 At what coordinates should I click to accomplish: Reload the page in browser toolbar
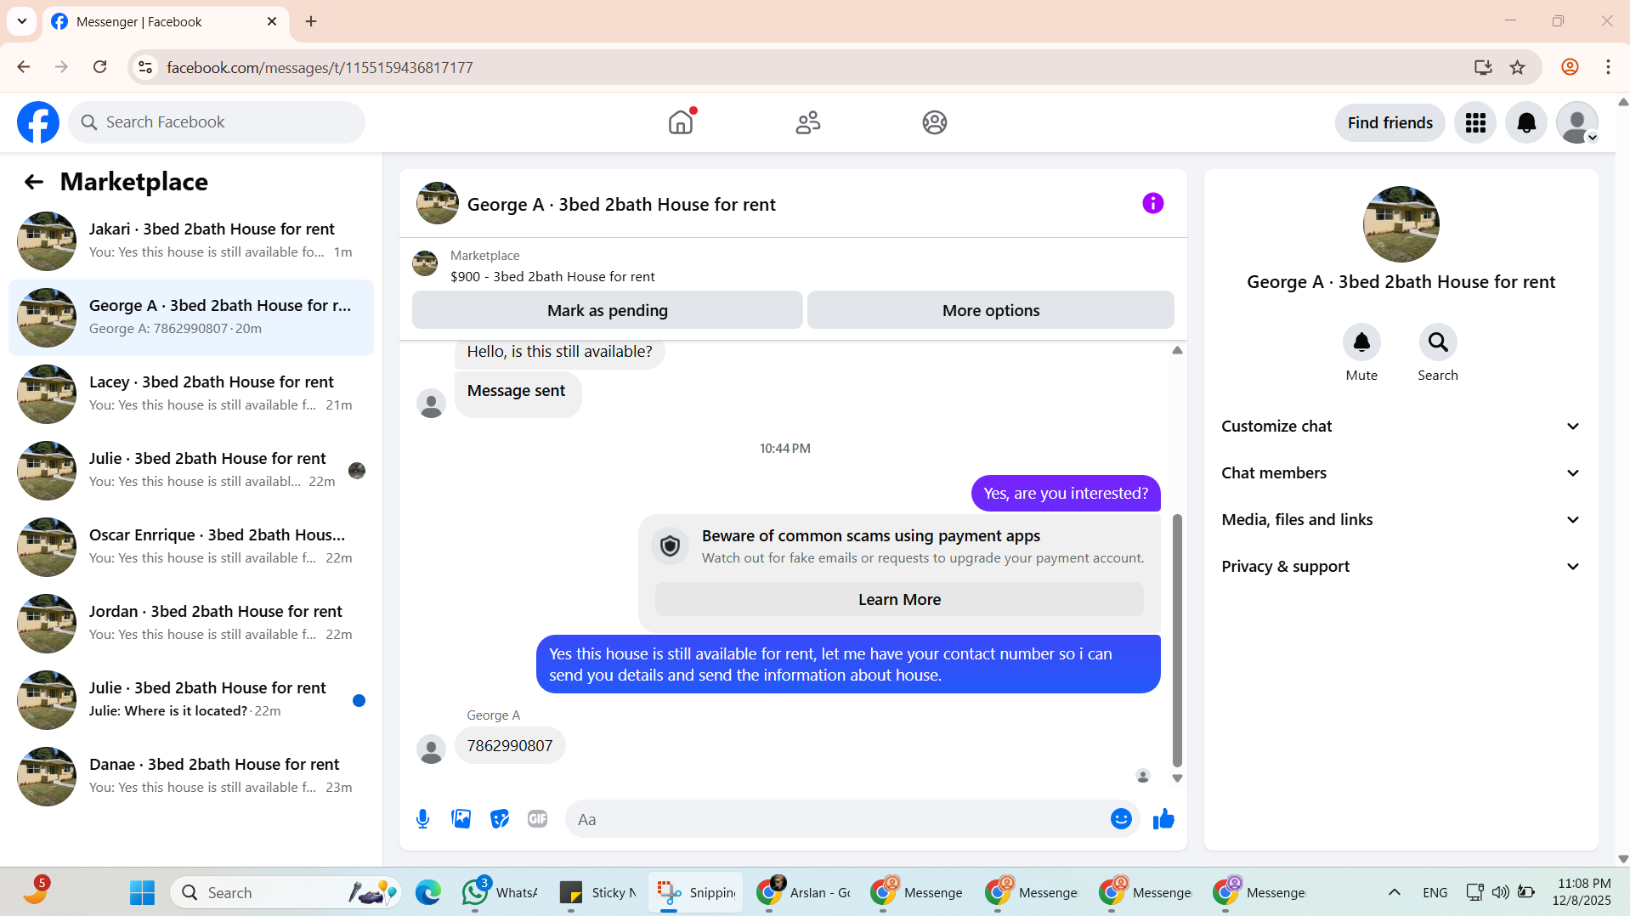tap(100, 67)
